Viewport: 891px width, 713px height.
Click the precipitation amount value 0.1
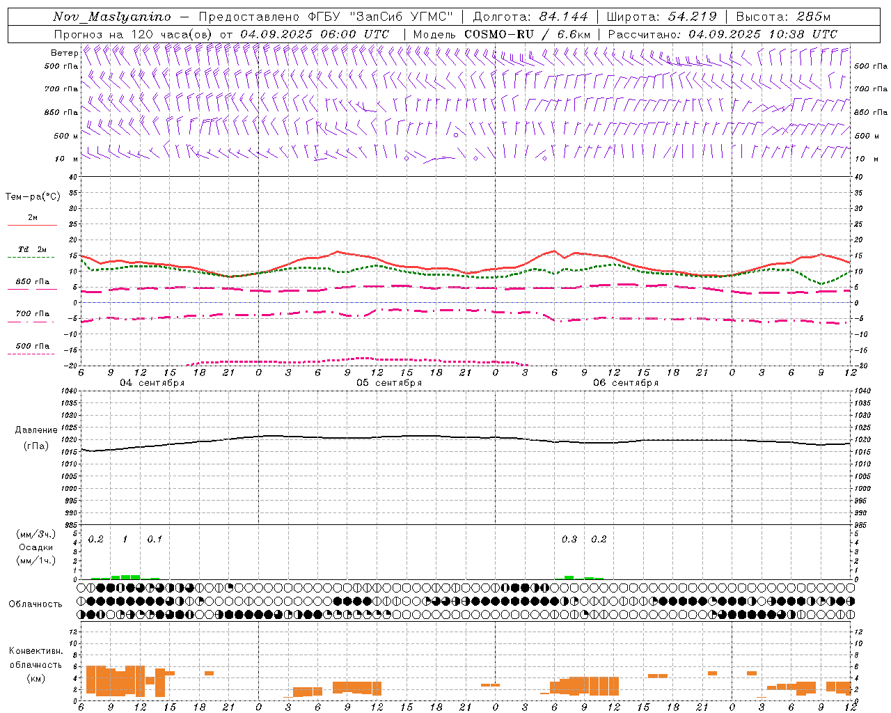[155, 540]
